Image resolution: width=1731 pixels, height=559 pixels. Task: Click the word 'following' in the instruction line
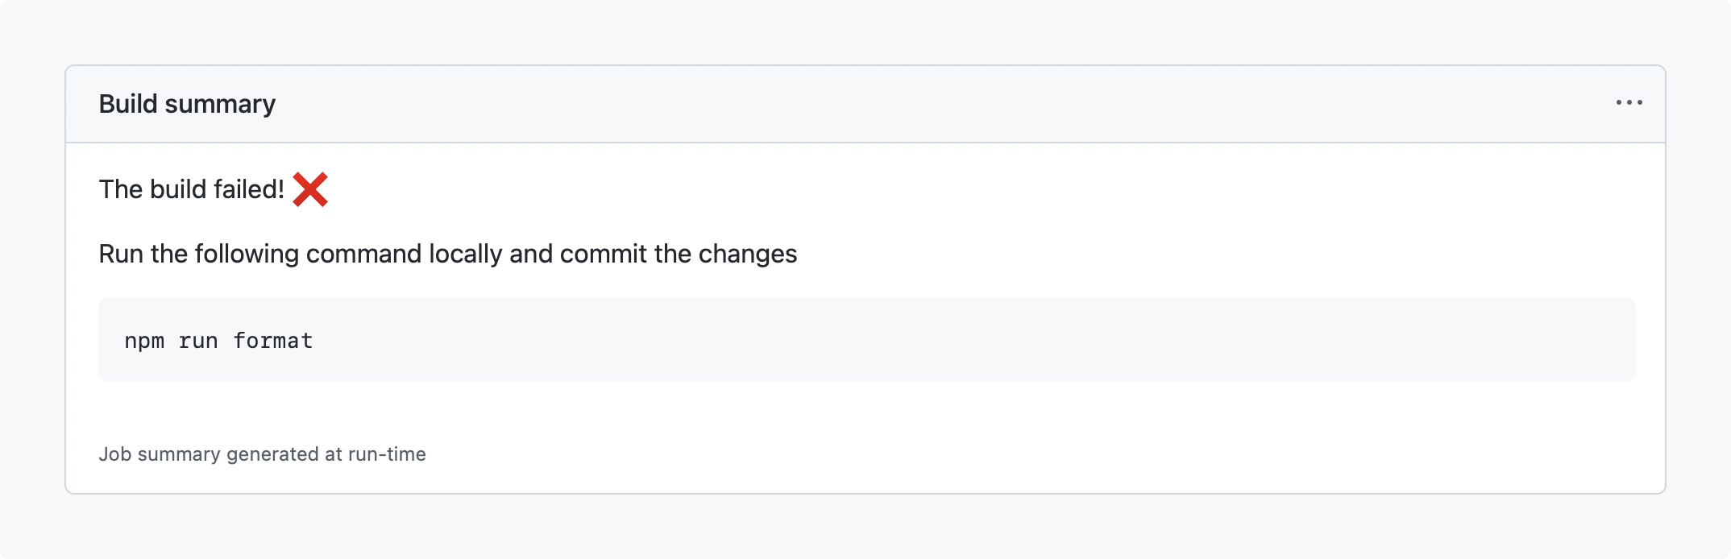247,254
